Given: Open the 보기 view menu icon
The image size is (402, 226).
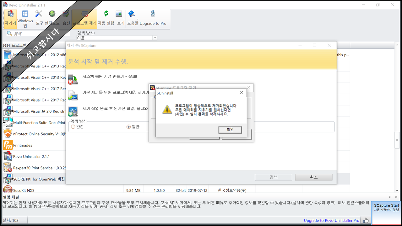Looking at the screenshot, I should [x=119, y=14].
